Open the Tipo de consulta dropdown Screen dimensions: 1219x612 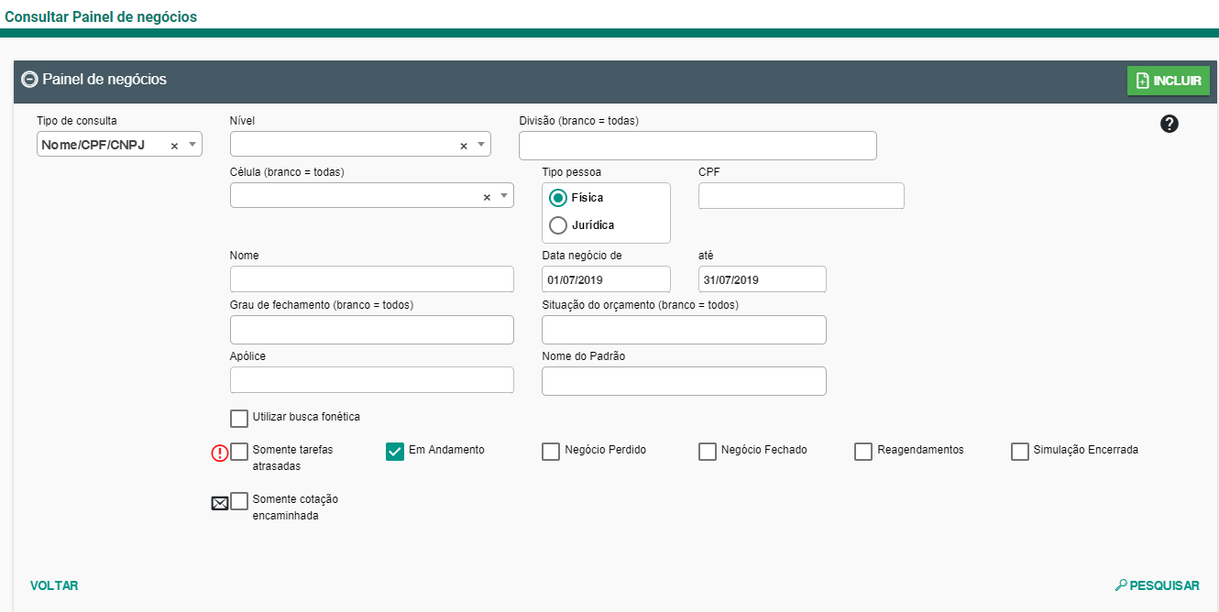[x=192, y=145]
